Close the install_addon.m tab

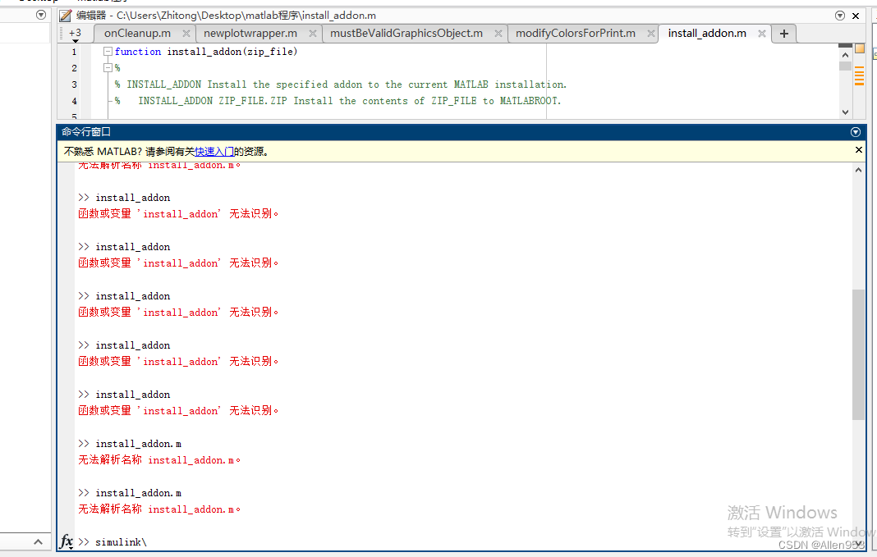[x=762, y=34]
